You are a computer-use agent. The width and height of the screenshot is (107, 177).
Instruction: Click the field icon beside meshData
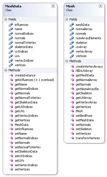(x=72, y=25)
